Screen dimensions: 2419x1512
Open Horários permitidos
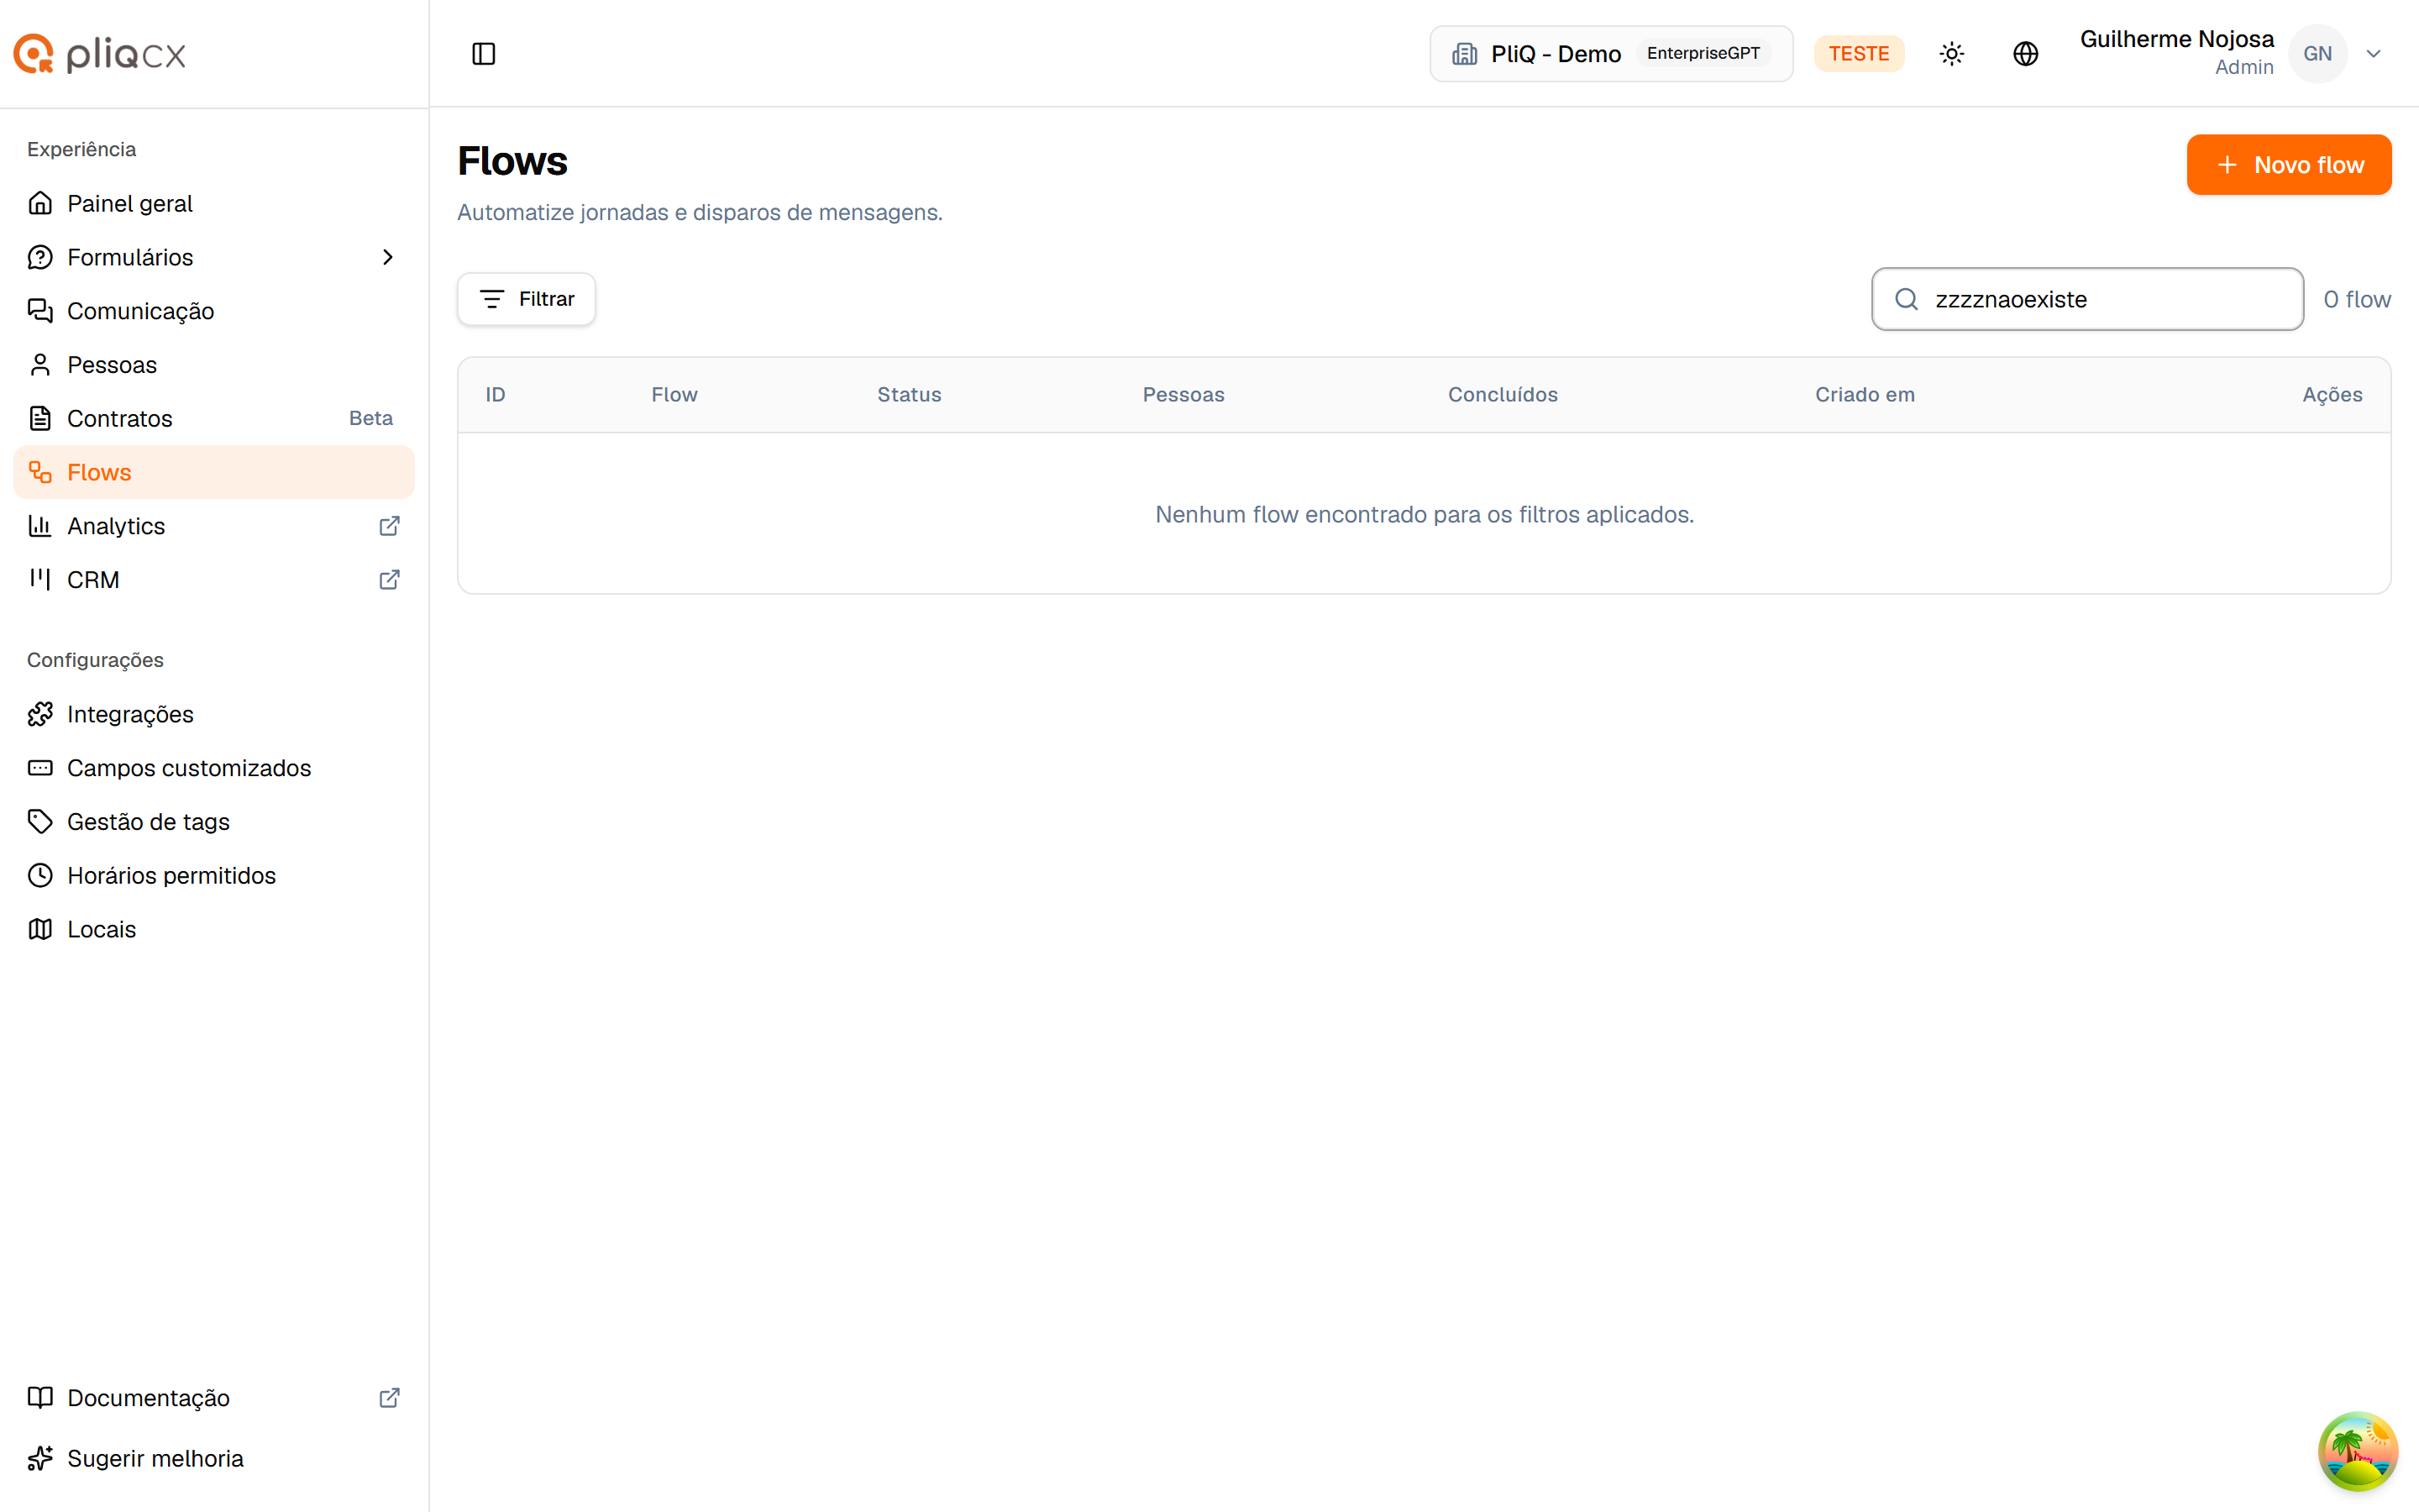pos(214,876)
